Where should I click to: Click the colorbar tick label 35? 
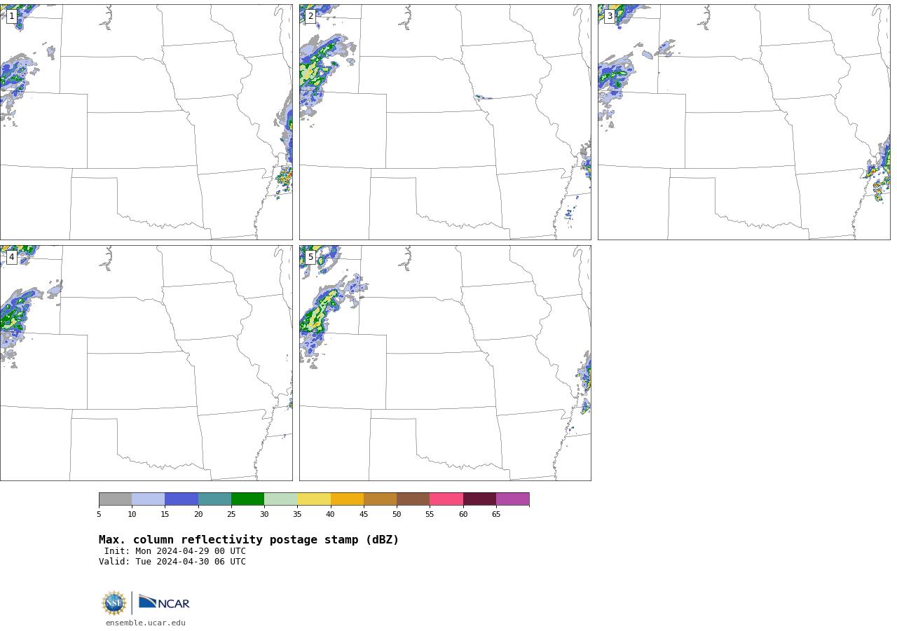click(x=297, y=515)
